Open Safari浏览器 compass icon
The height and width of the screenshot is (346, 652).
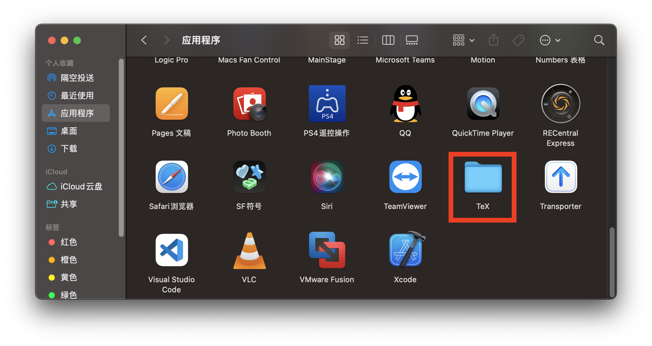point(172,177)
